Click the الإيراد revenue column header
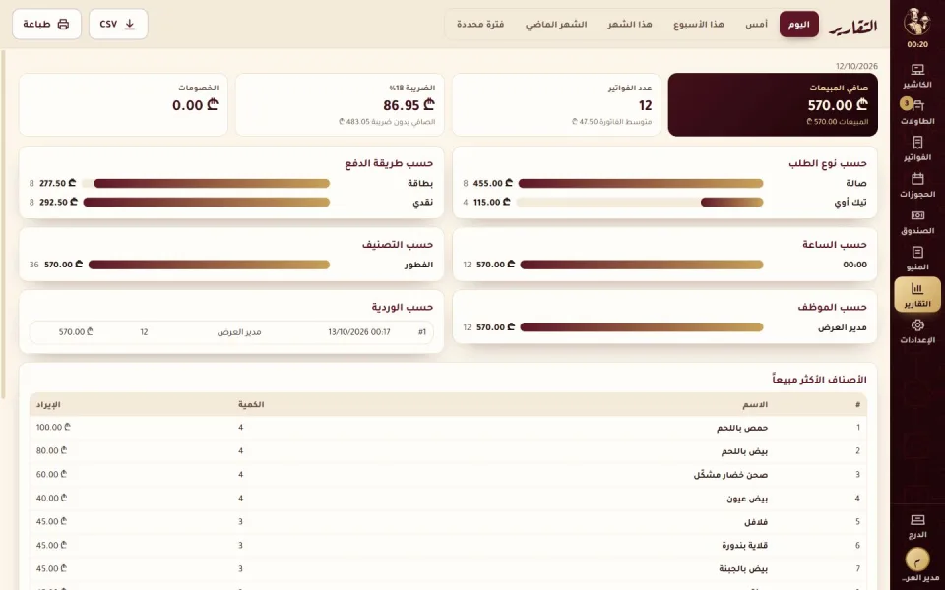Screen dimensions: 945x590 pyautogui.click(x=48, y=404)
